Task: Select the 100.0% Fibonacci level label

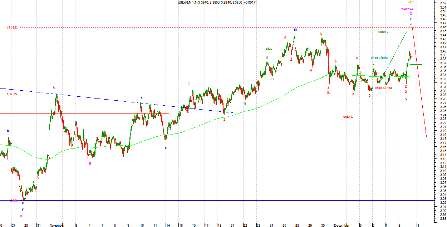Action: tap(12, 94)
